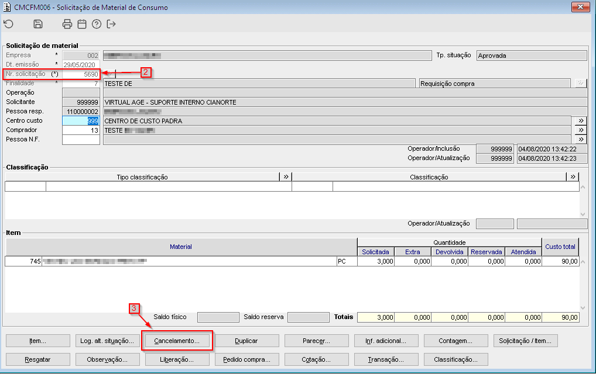The width and height of the screenshot is (596, 374).
Task: Click the Duplicar button
Action: point(246,341)
